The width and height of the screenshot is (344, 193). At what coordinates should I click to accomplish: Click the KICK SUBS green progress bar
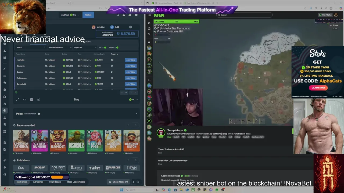[176, 21]
